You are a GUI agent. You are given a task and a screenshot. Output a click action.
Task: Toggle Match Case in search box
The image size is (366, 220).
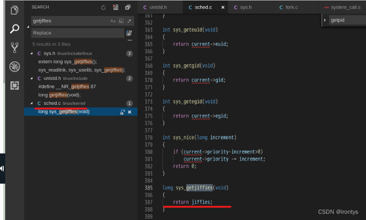(113, 21)
